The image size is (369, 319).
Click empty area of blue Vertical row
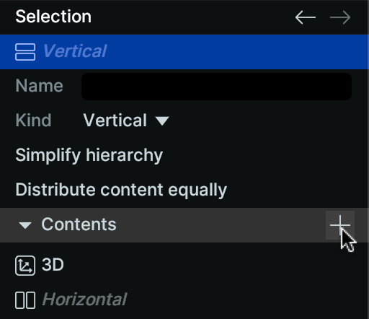click(236, 52)
